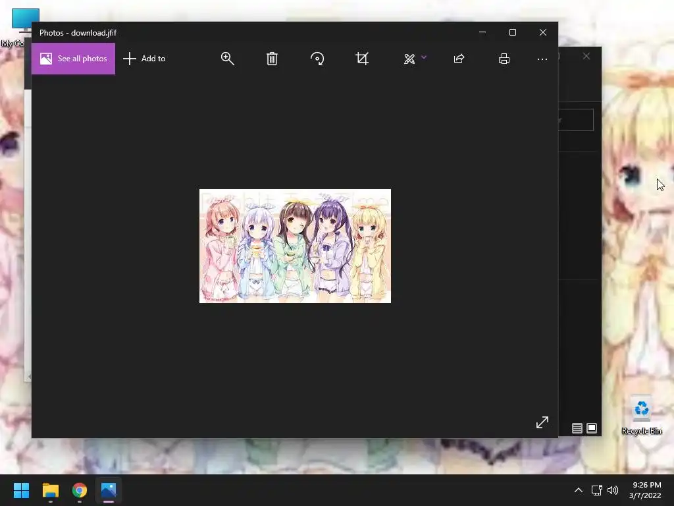Rotate the image using rotate icon

click(317, 59)
